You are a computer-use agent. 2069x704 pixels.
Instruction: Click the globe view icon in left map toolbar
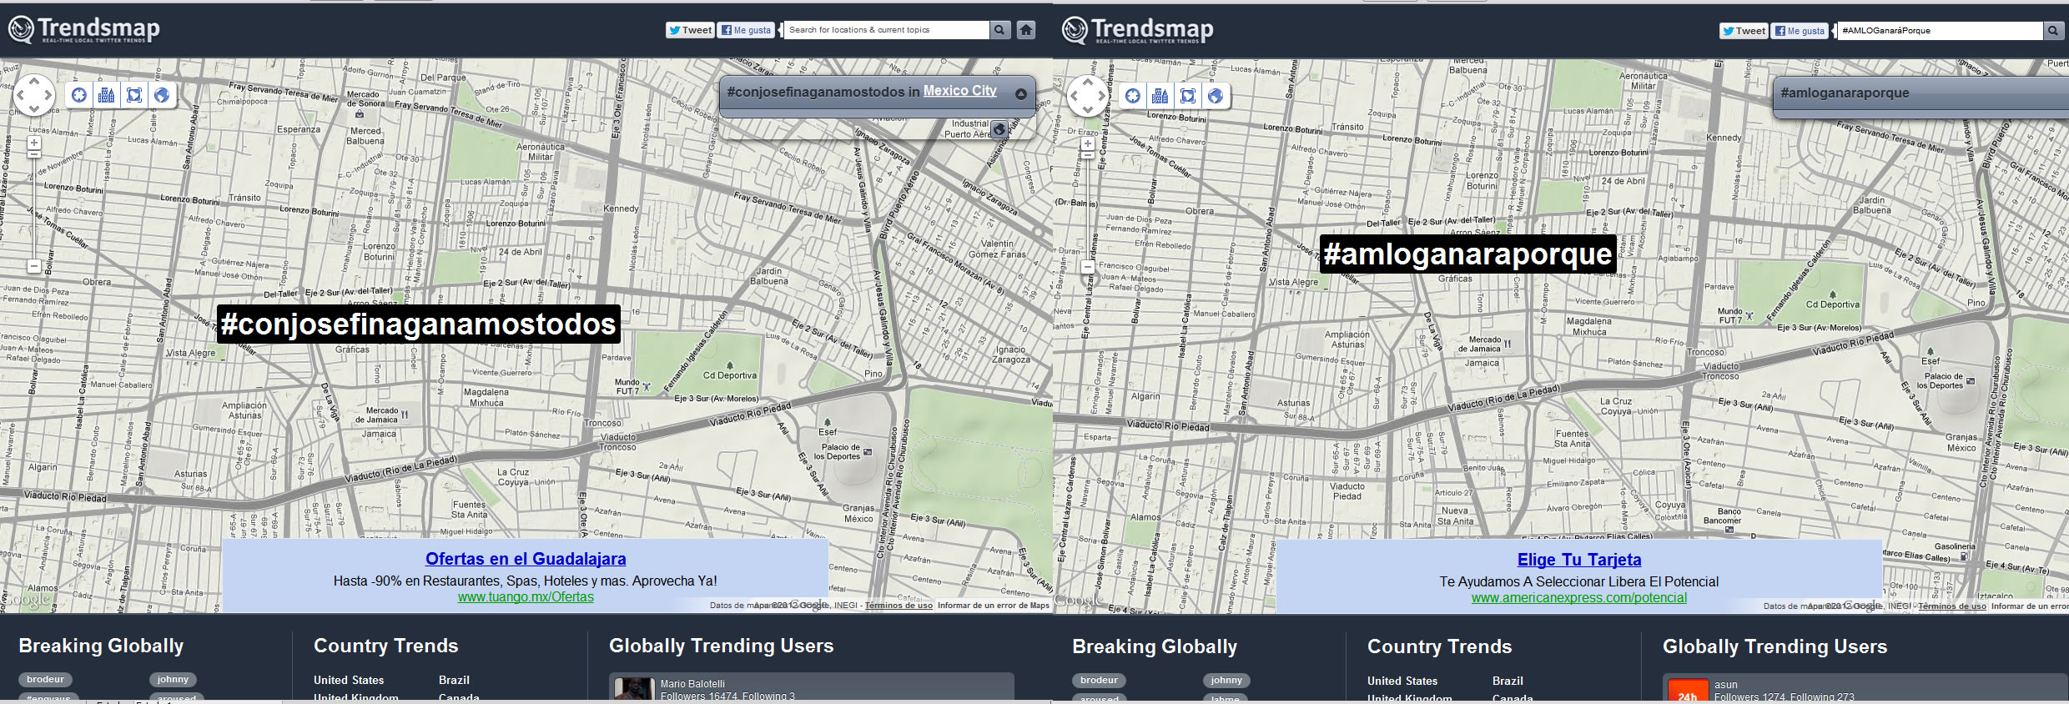[x=162, y=95]
